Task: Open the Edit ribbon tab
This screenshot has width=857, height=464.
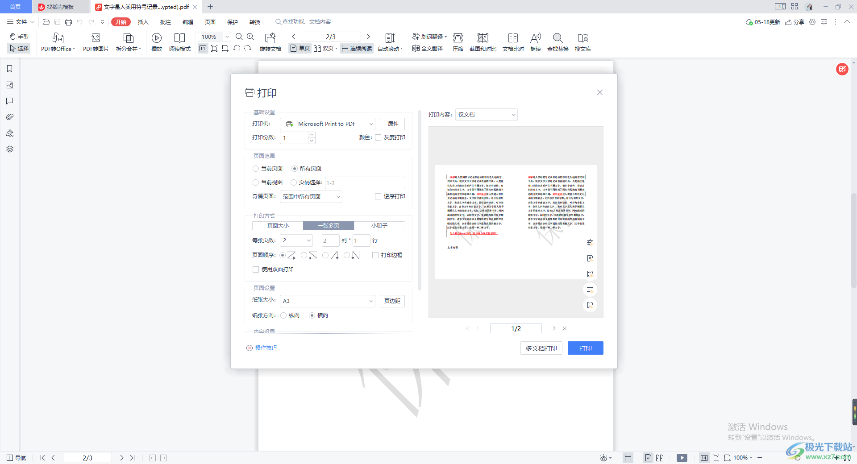Action: pyautogui.click(x=188, y=22)
